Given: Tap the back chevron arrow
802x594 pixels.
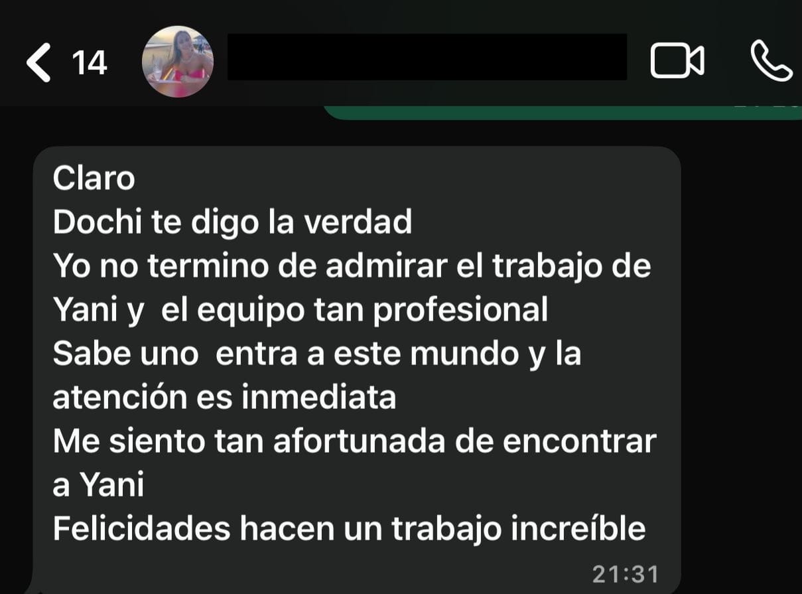Looking at the screenshot, I should pos(38,62).
